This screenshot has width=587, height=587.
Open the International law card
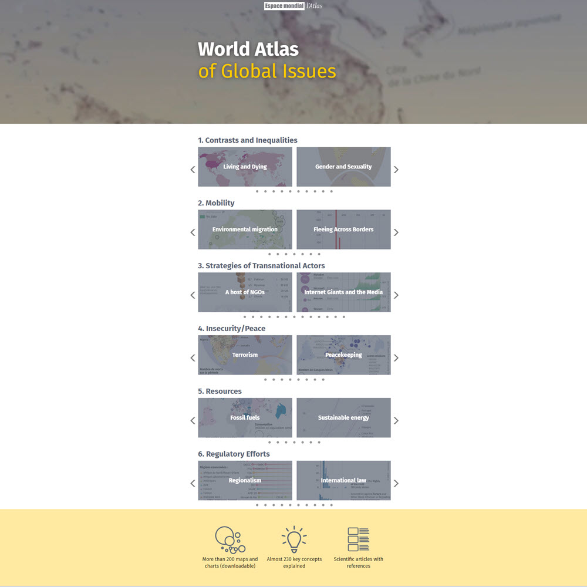(x=343, y=480)
